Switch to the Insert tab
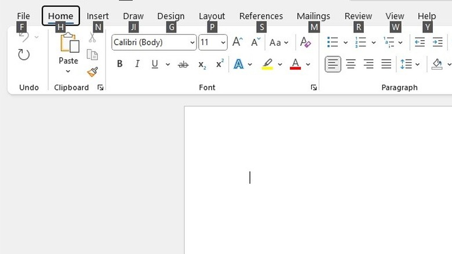This screenshot has width=452, height=254. (x=97, y=16)
